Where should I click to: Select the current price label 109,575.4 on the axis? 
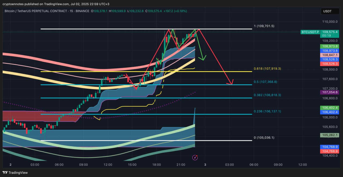point(330,32)
